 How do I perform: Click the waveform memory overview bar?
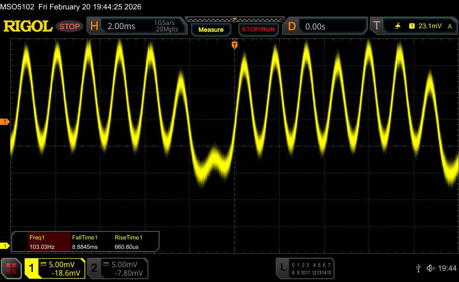tap(234, 19)
